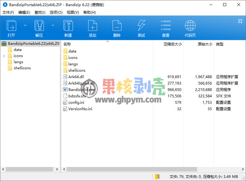The image size is (246, 181).
Task: Click the Bandizip app icon in title bar
Action: pos(5,5)
